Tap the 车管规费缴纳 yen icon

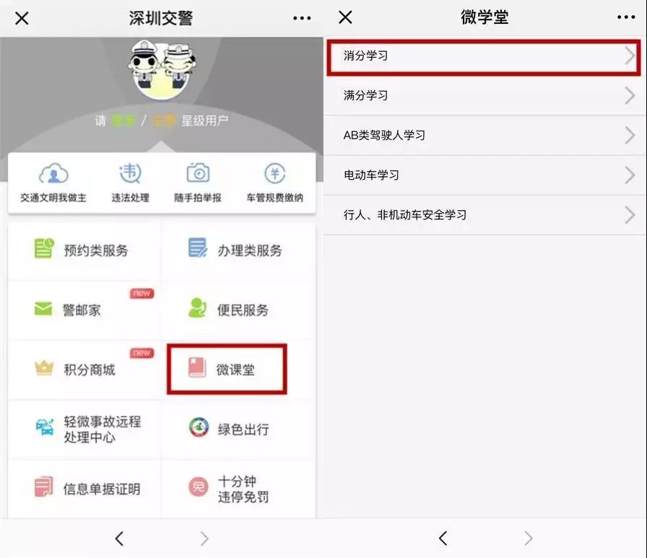point(275,173)
